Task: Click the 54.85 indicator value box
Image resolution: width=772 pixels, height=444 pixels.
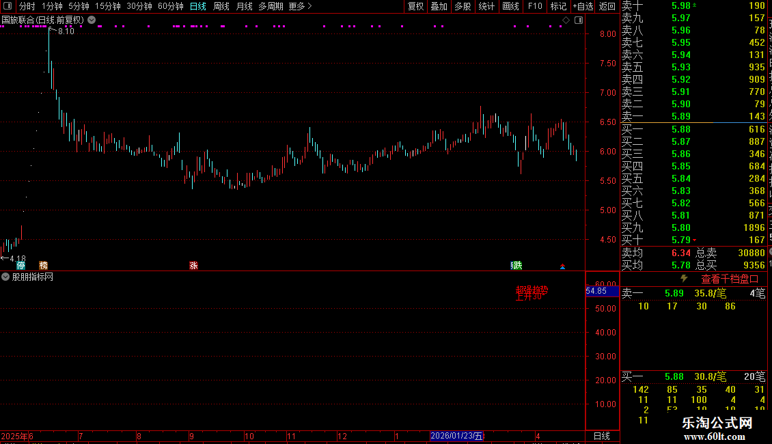Action: [x=602, y=291]
